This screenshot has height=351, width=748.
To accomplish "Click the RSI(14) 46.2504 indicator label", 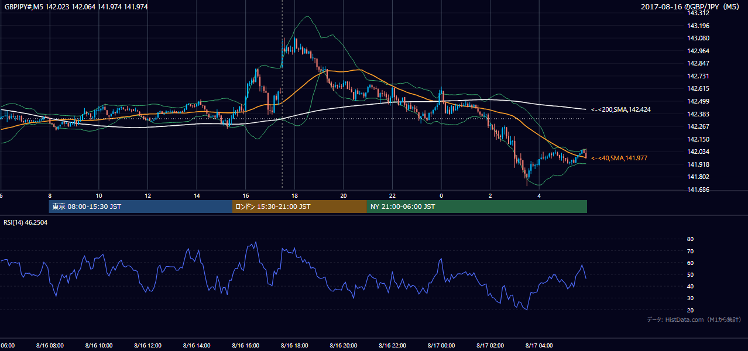I will pyautogui.click(x=26, y=222).
